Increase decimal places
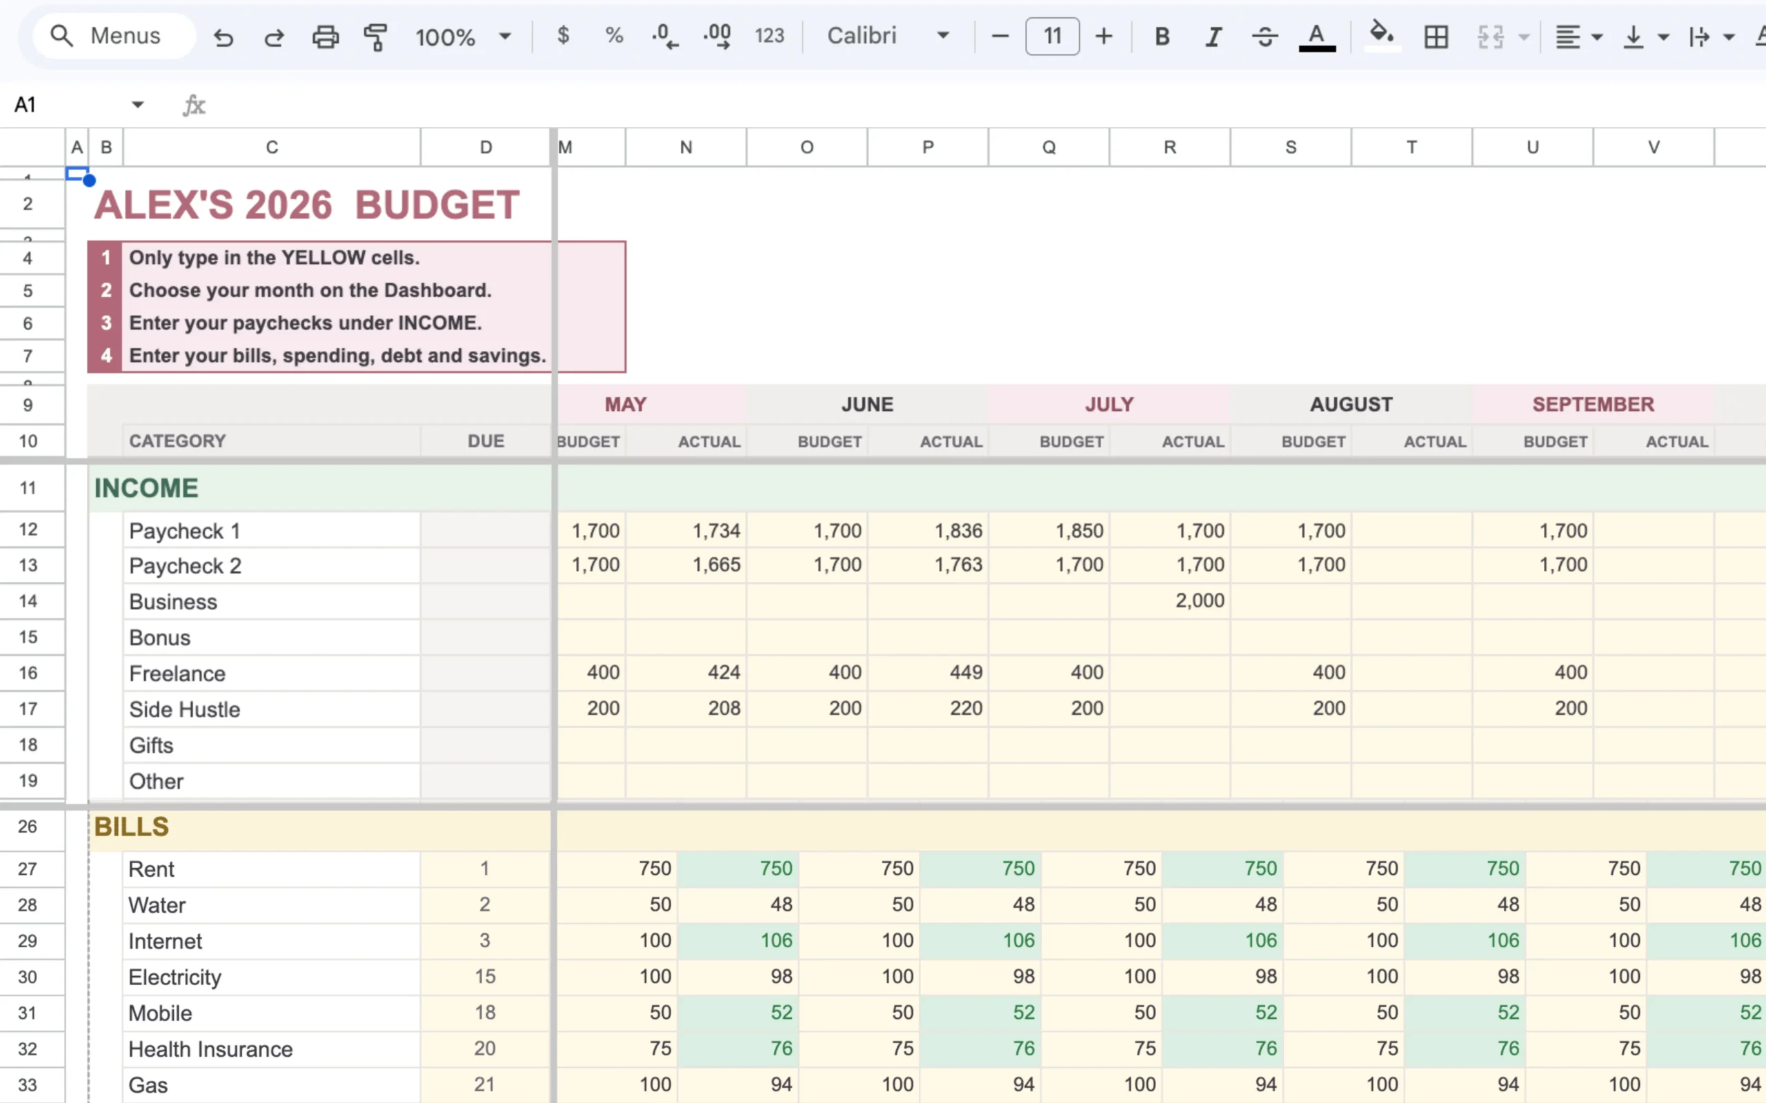 pyautogui.click(x=717, y=36)
